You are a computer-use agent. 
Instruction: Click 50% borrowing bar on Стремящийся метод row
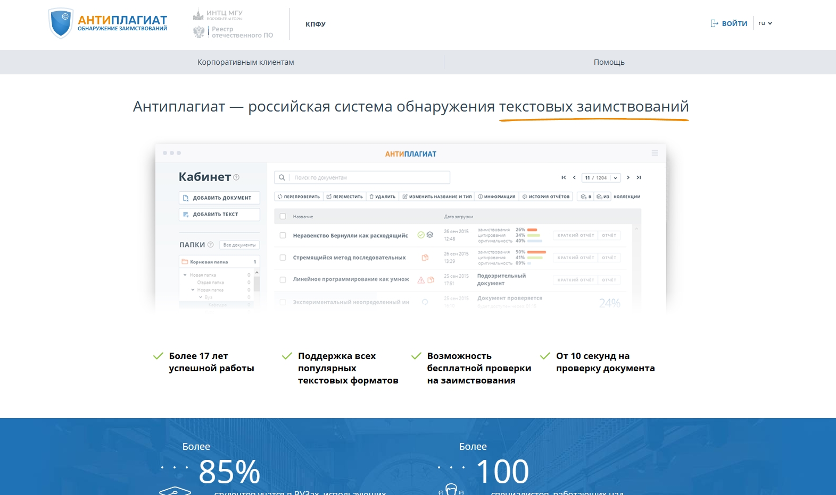tap(536, 252)
